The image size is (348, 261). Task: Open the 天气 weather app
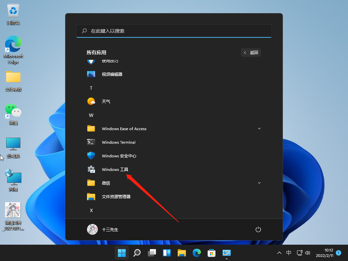(106, 102)
